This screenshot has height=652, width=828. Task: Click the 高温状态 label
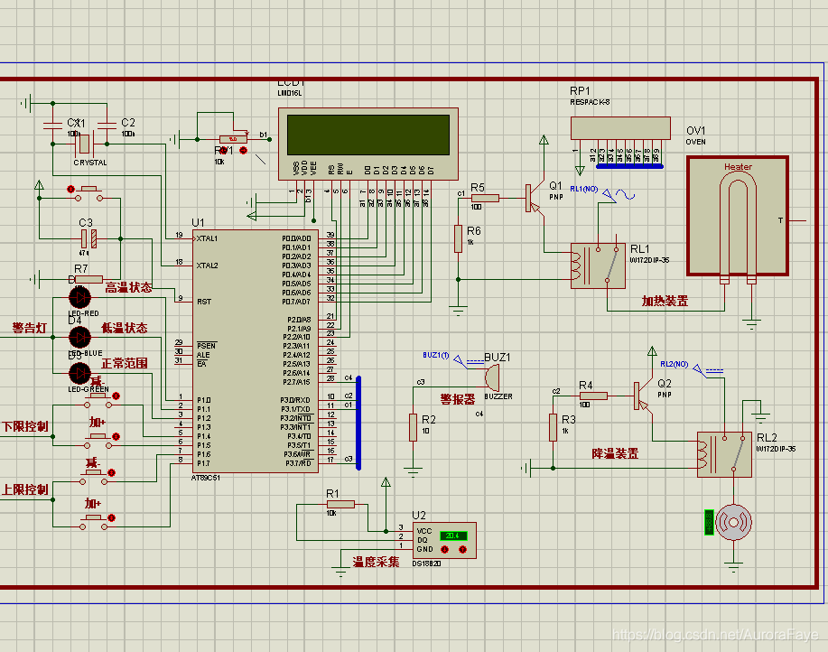(128, 288)
